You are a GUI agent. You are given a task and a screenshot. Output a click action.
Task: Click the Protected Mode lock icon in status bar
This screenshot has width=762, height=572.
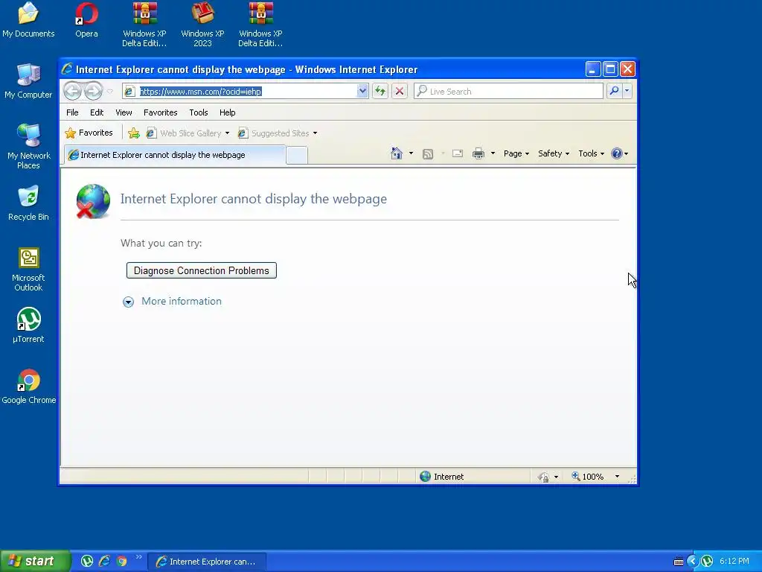543,477
